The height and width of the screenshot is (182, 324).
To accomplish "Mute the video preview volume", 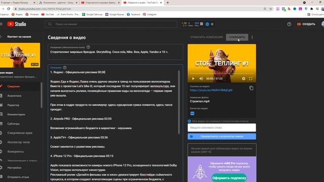I will [x=201, y=79].
